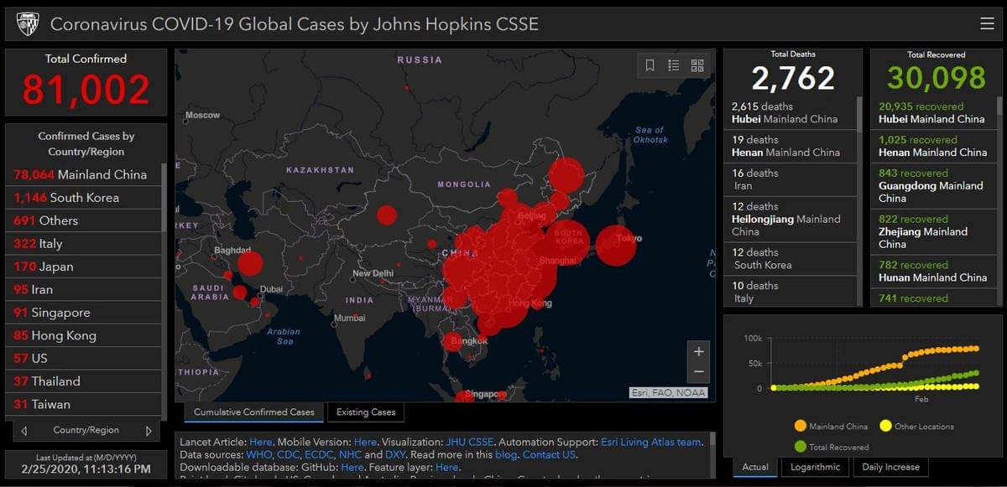Switch to Cumulative Confirmed Cases tab

tap(254, 412)
